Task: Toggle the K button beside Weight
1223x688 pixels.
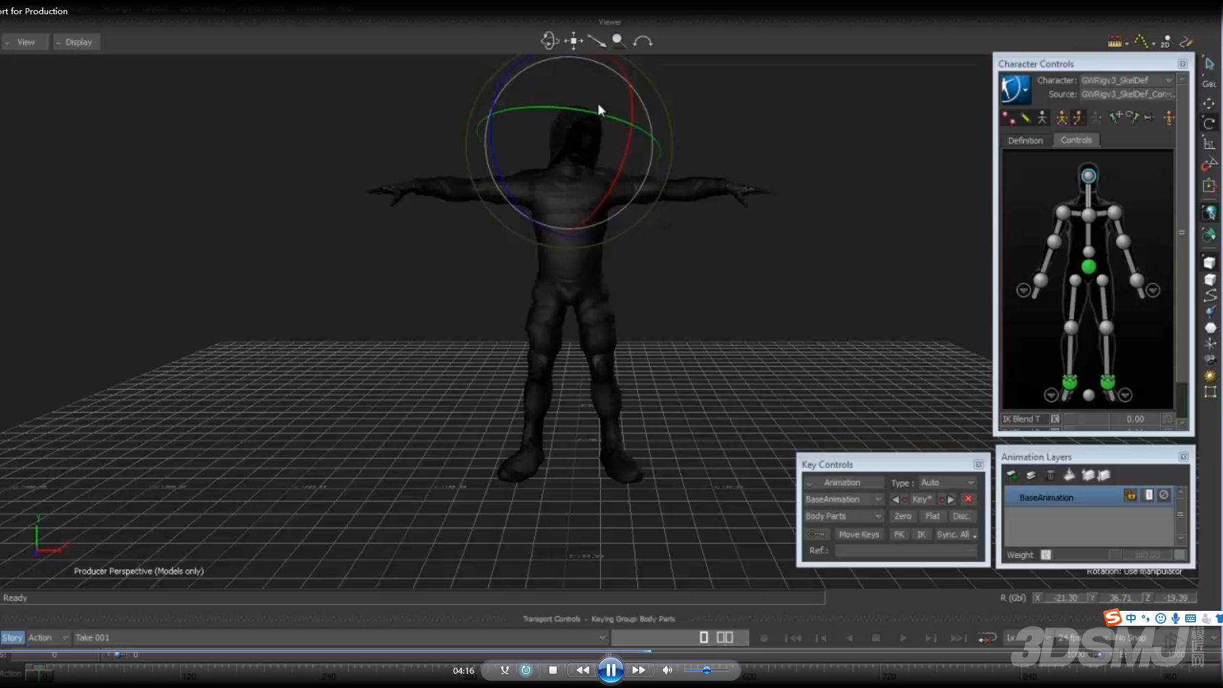Action: [x=1046, y=555]
